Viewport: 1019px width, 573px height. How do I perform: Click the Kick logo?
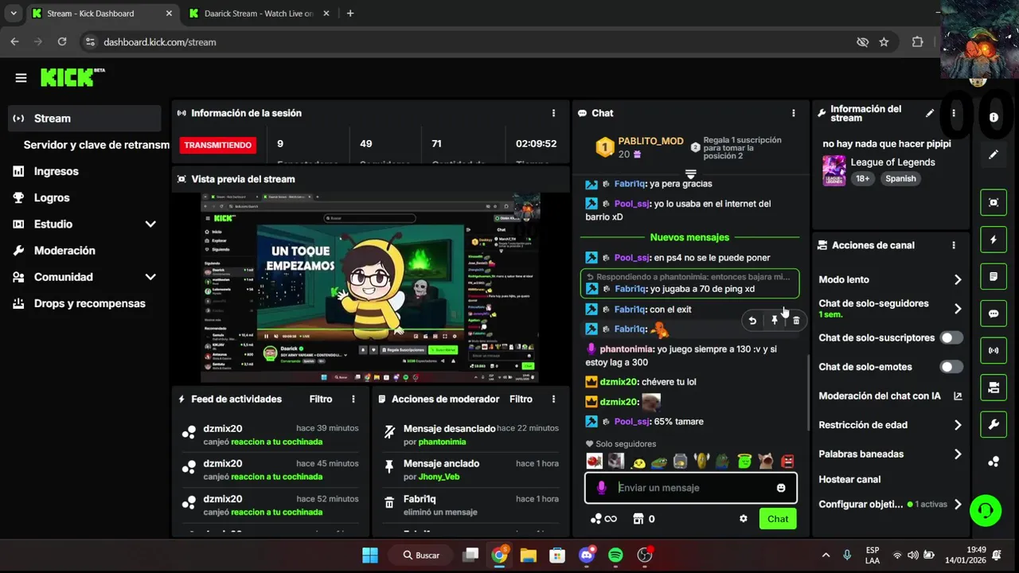[x=72, y=77]
